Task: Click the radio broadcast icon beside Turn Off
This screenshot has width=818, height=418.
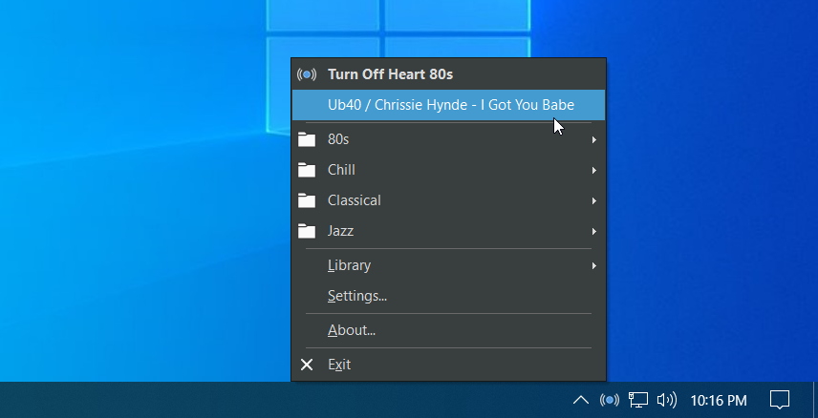Action: pos(307,74)
